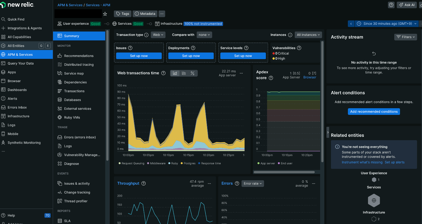The height and width of the screenshot is (224, 422).
Task: Open the Throughput chart ellipsis menu
Action: click(x=209, y=183)
